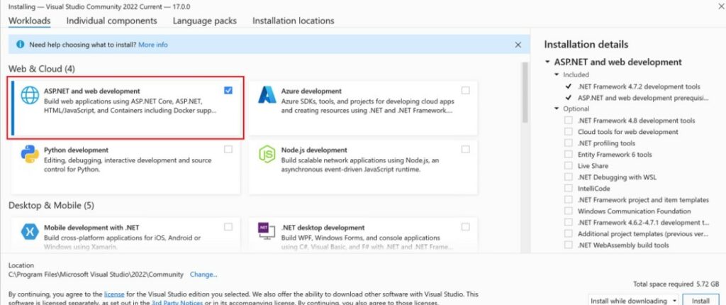The width and height of the screenshot is (726, 305).
Task: Switch to Language packs tab
Action: [205, 21]
